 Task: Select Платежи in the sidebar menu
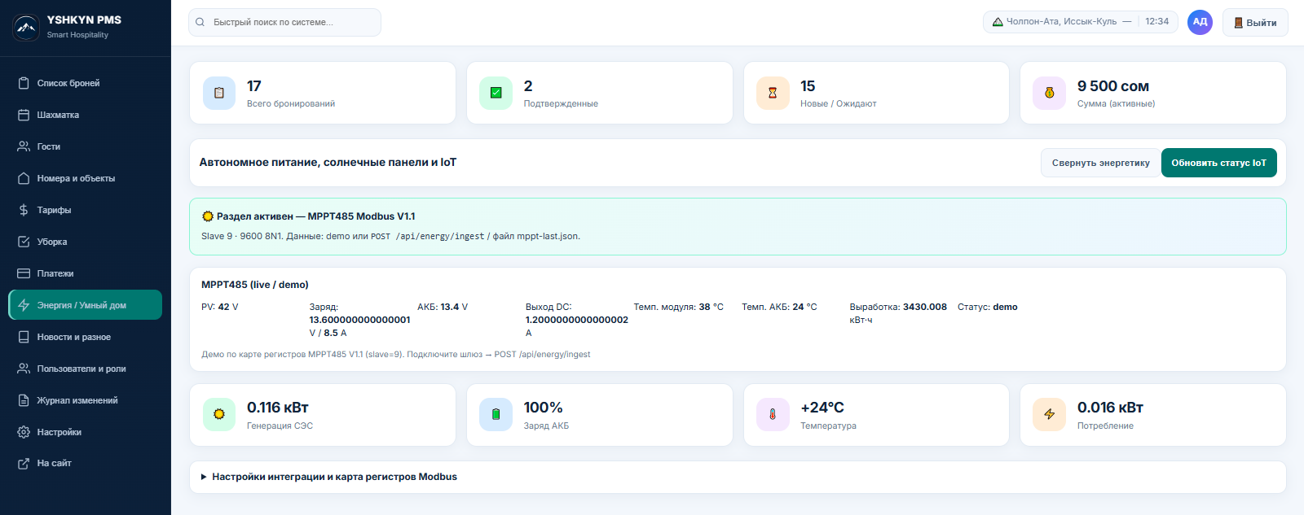[x=85, y=273]
